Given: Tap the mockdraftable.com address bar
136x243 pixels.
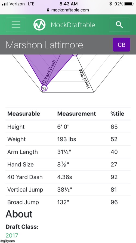Looking at the screenshot, I should [68, 10].
